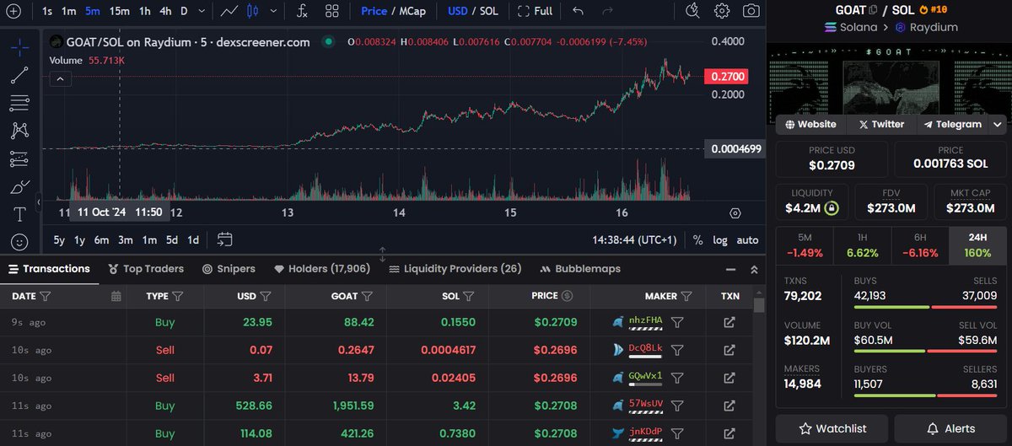This screenshot has height=446, width=1012.
Task: Open the token Telegram link
Action: (x=952, y=124)
